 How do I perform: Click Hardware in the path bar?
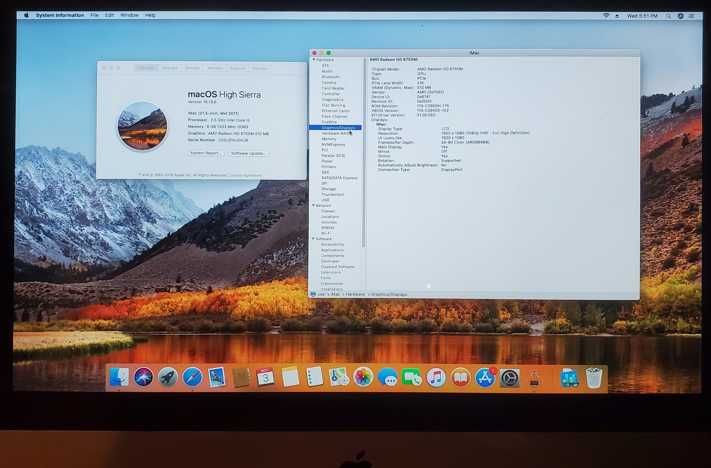click(355, 294)
